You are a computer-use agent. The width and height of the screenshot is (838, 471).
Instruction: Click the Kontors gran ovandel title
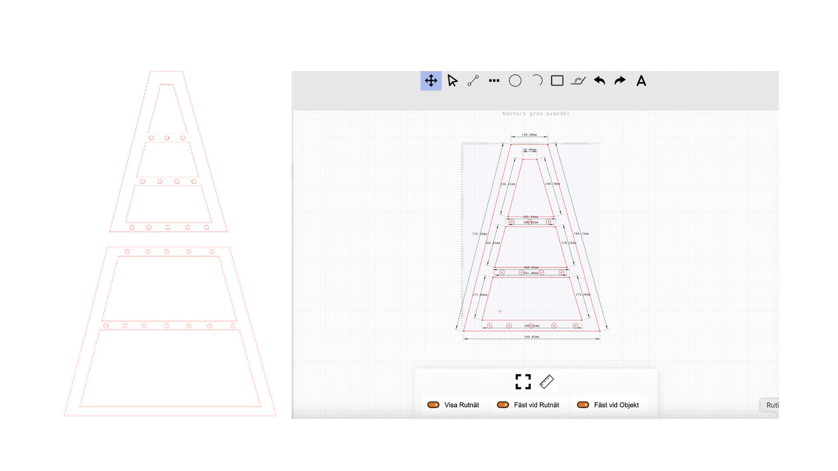(536, 114)
